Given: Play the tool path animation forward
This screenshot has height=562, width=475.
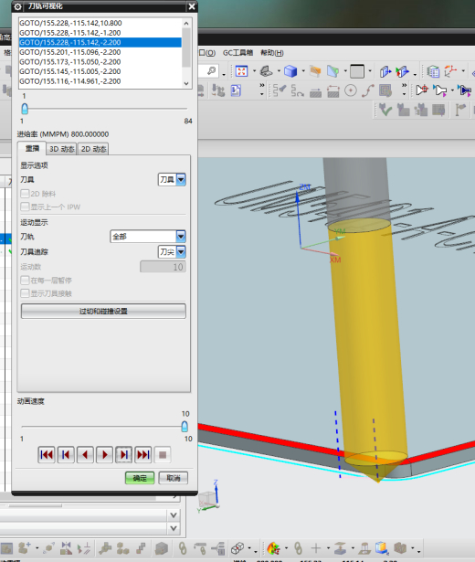Looking at the screenshot, I should (105, 455).
